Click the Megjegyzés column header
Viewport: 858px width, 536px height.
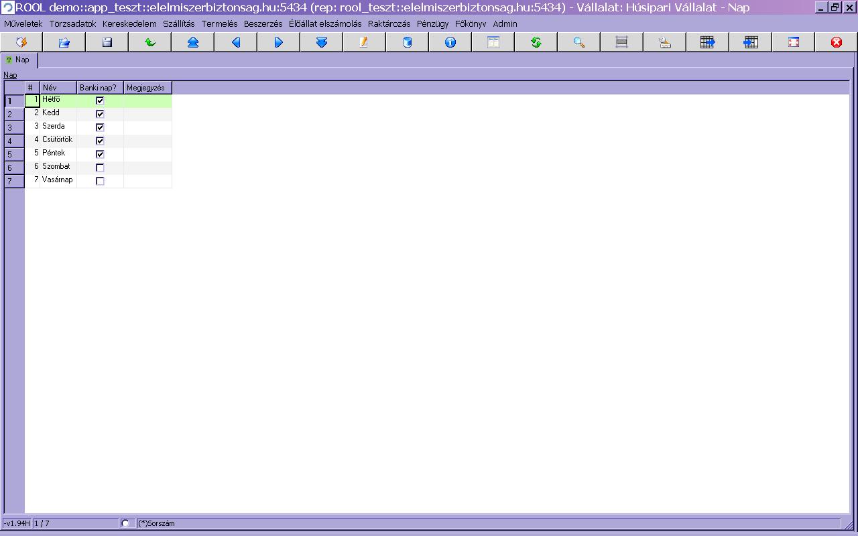point(147,88)
